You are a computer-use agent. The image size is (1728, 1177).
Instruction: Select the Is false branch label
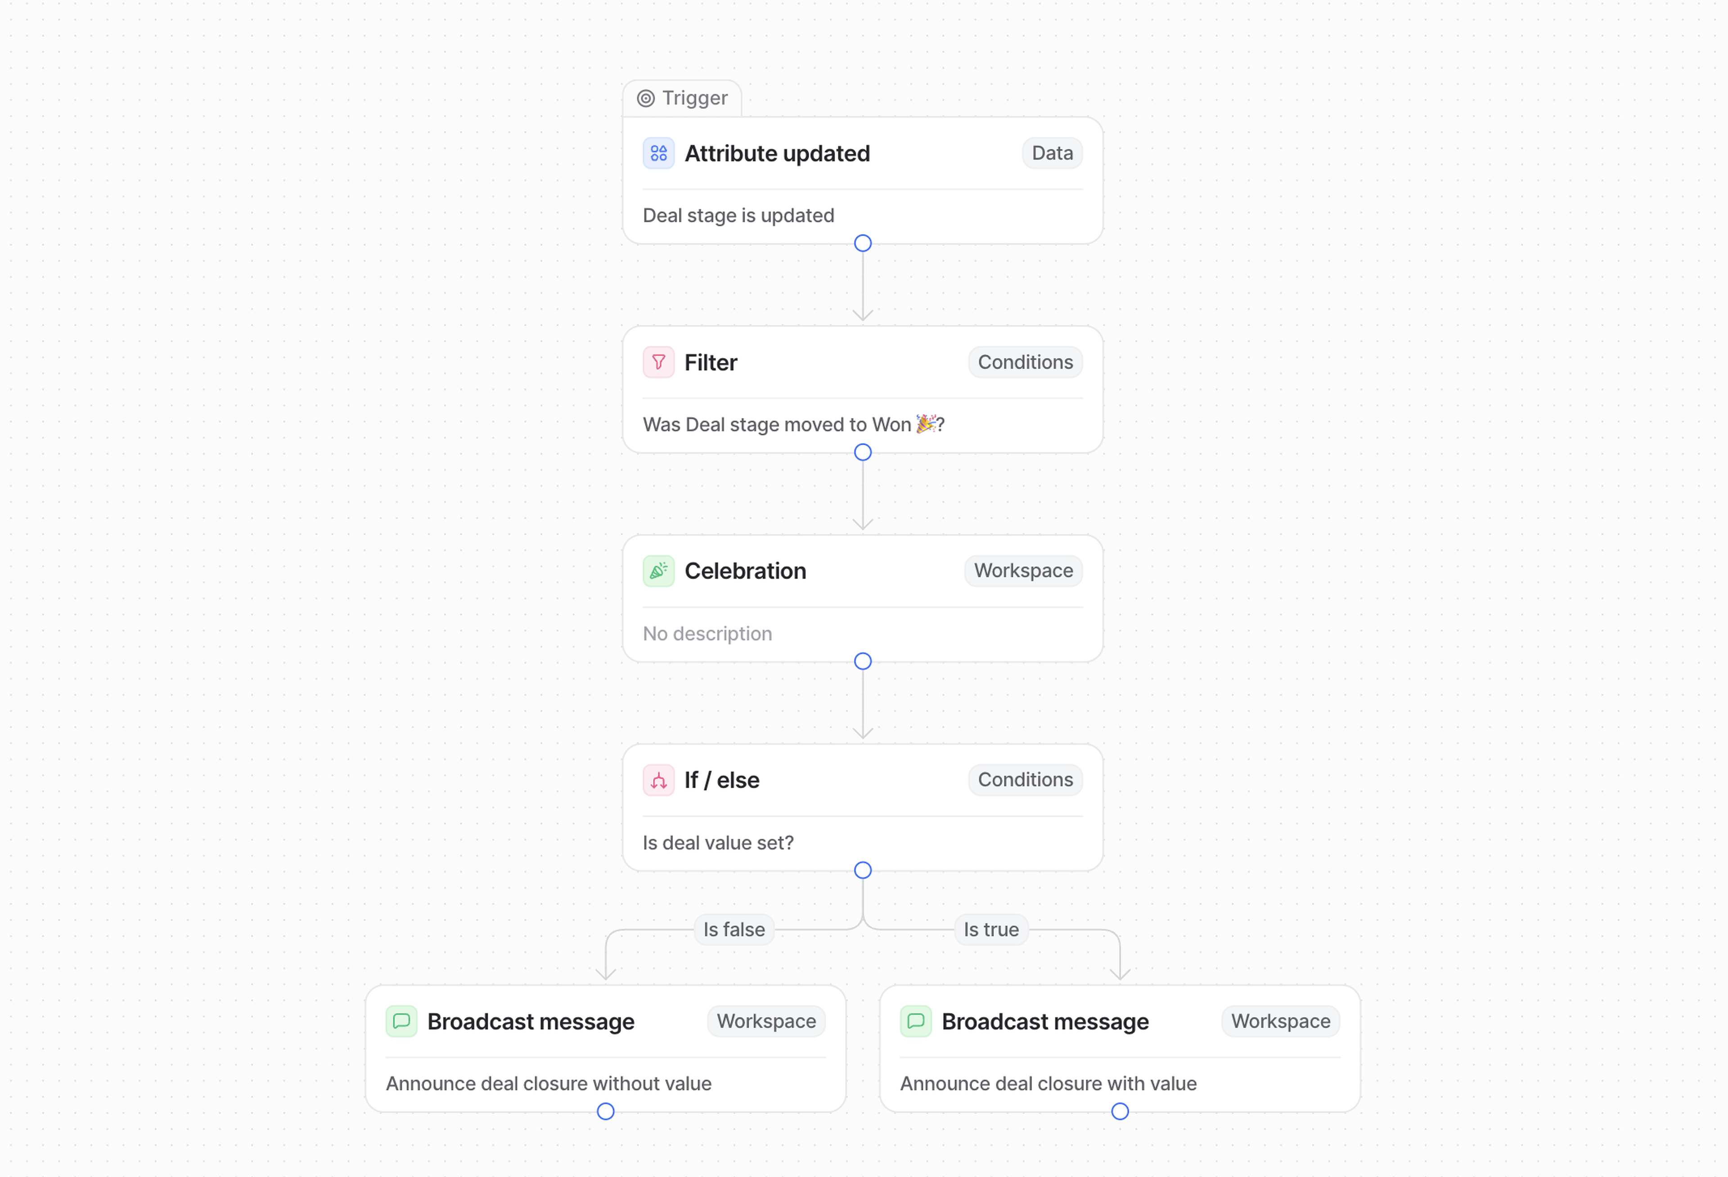734,929
